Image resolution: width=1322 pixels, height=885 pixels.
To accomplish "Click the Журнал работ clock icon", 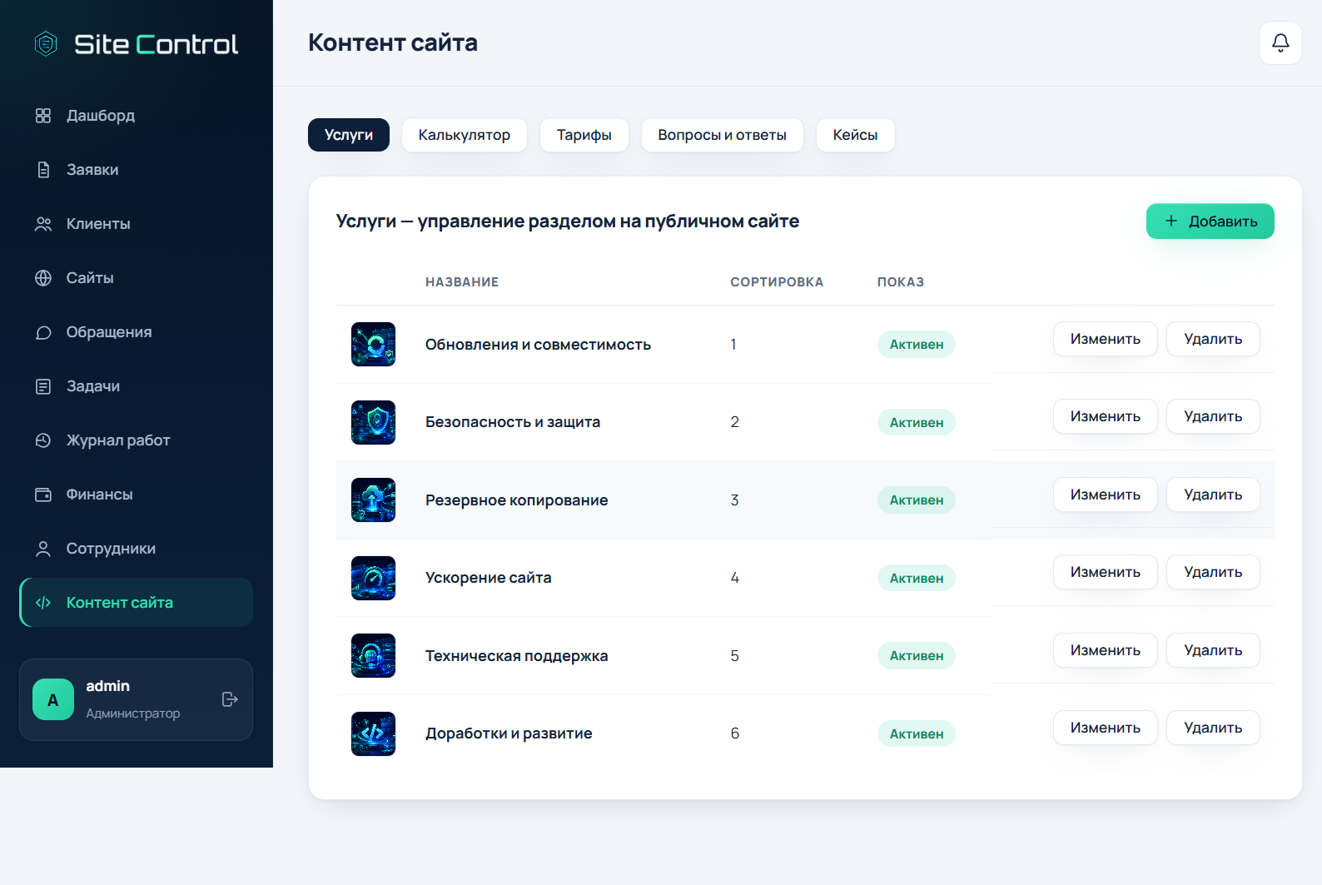I will tap(43, 440).
